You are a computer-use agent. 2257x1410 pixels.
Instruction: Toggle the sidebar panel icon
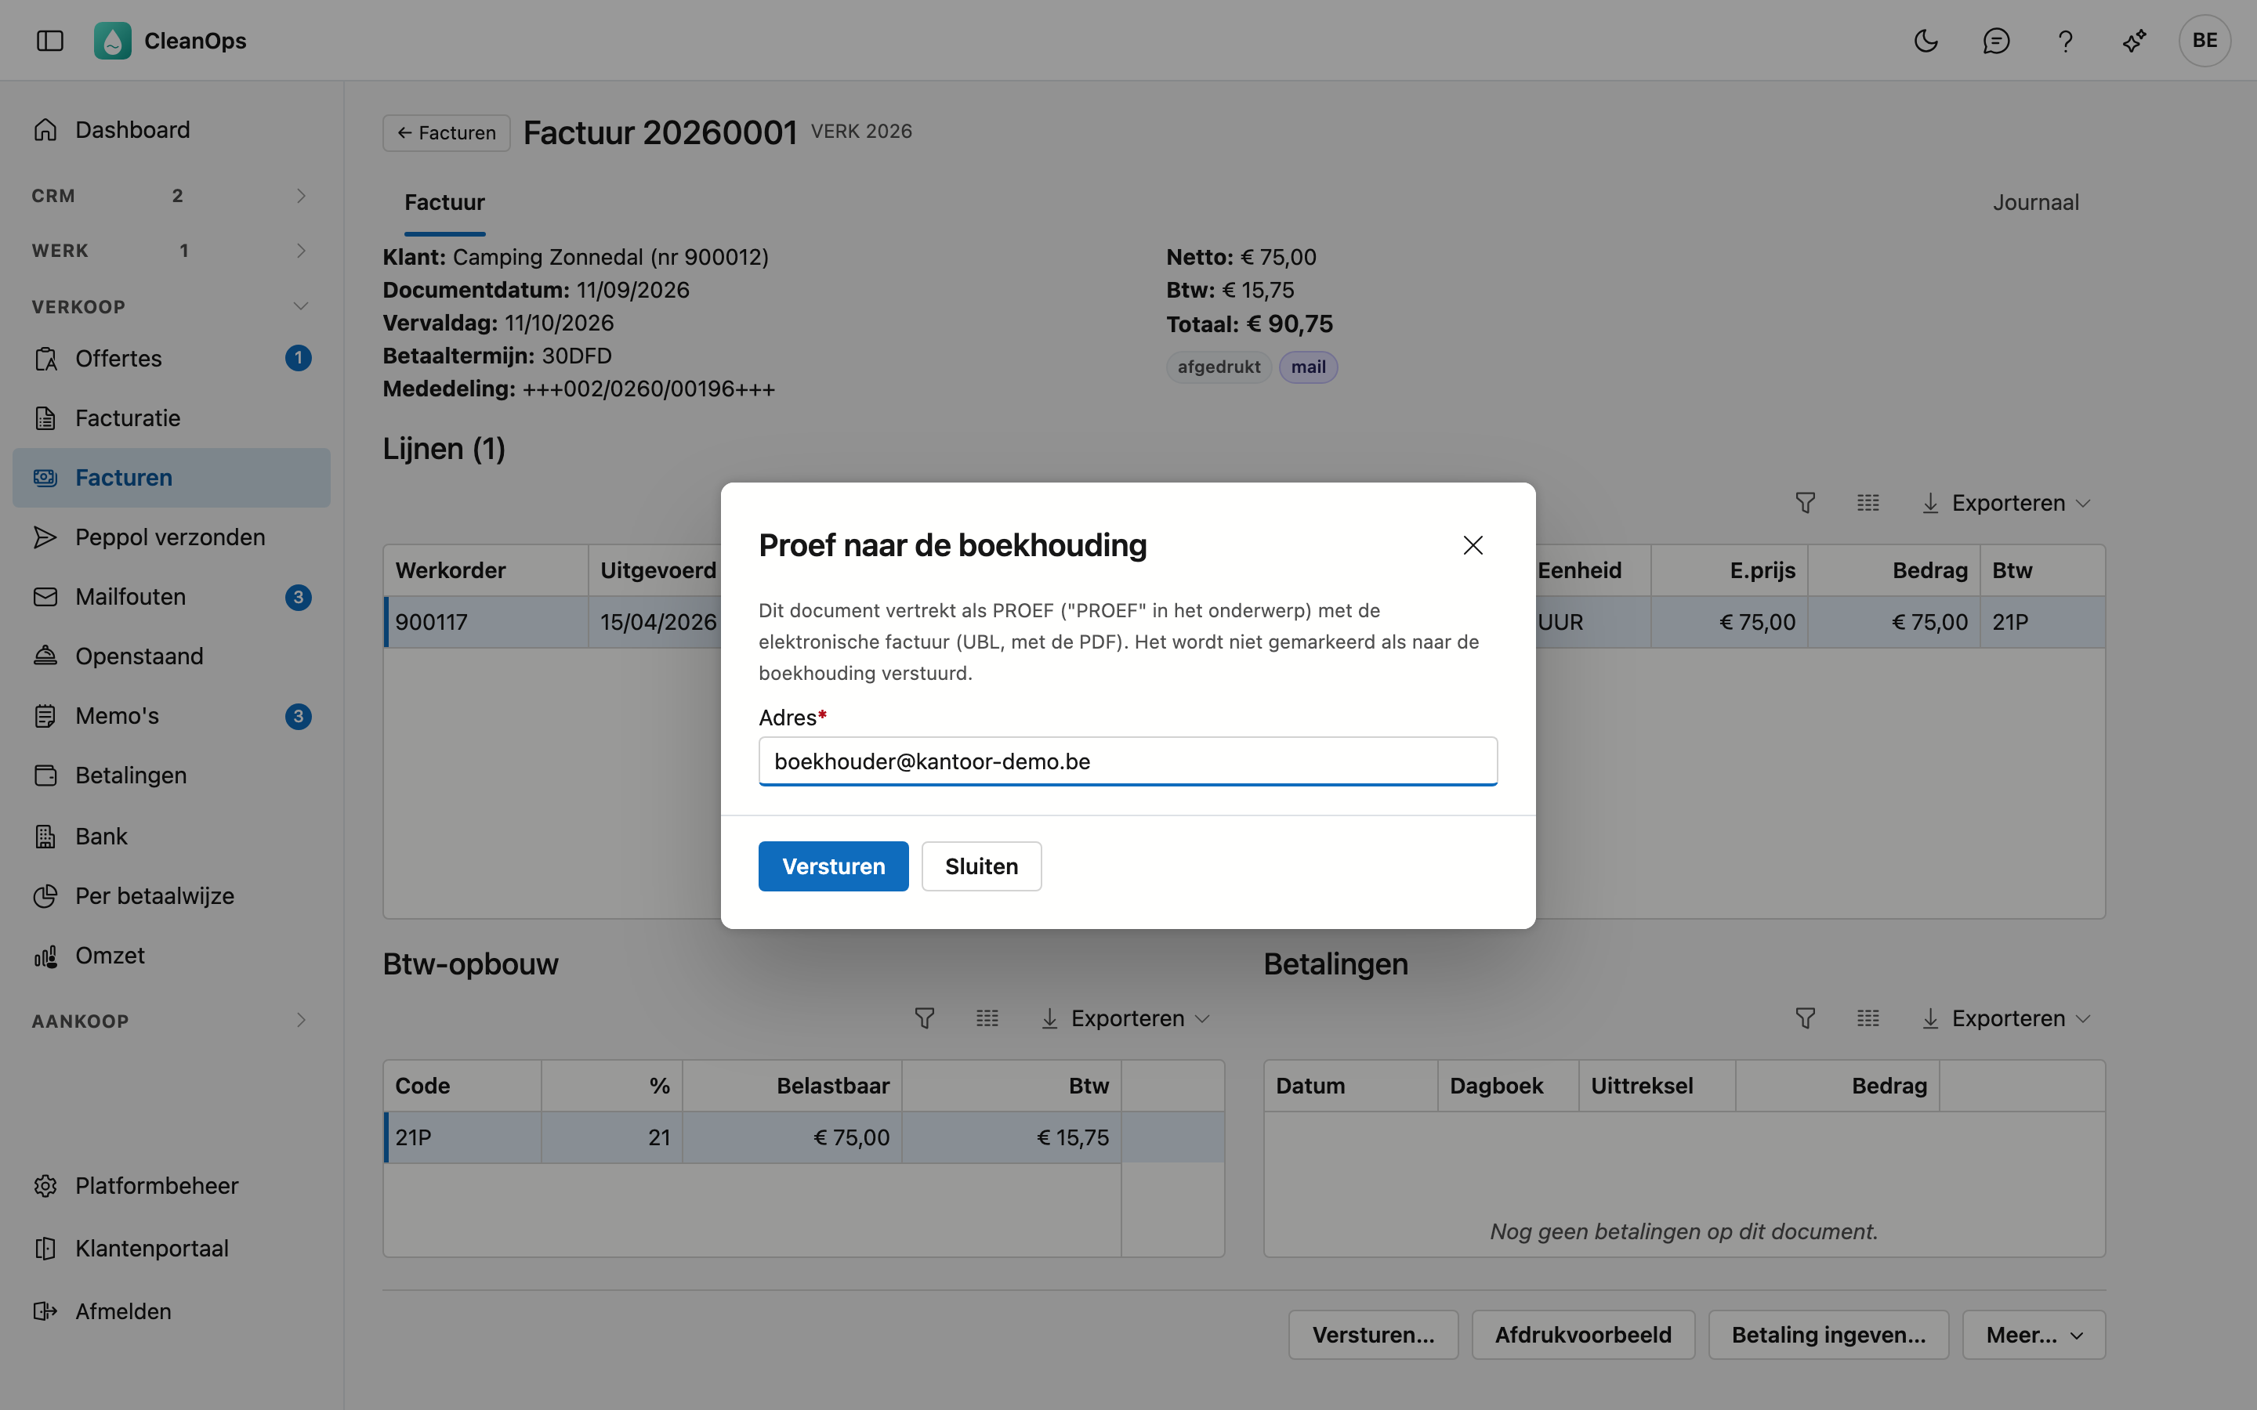[49, 40]
